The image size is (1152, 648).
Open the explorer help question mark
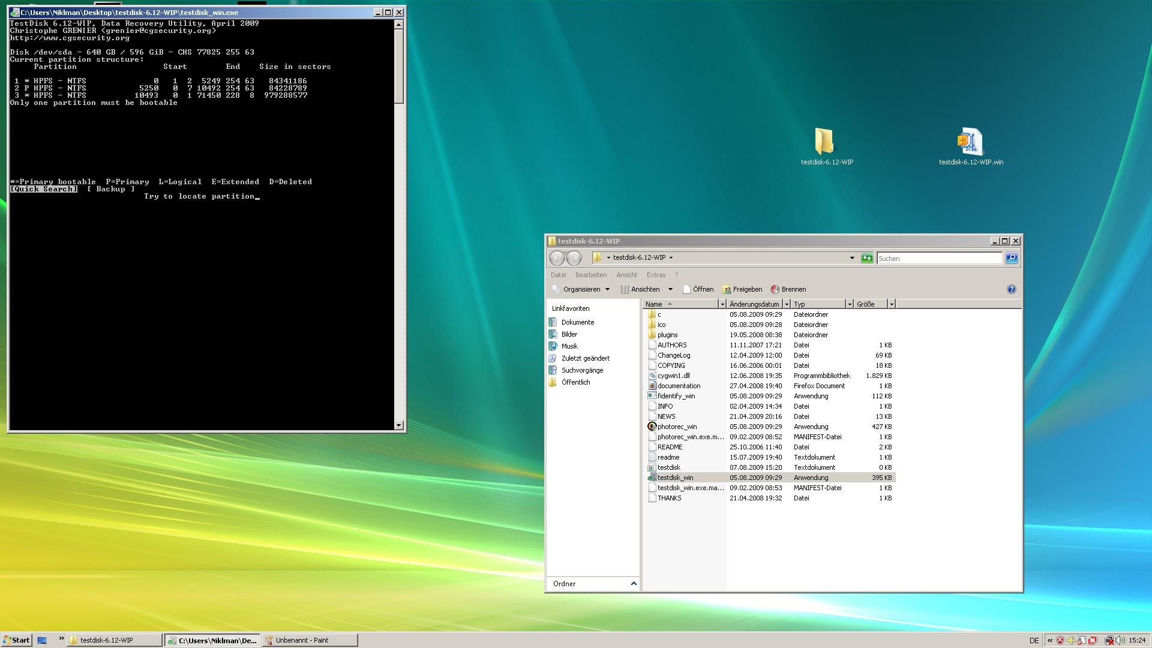(1011, 289)
